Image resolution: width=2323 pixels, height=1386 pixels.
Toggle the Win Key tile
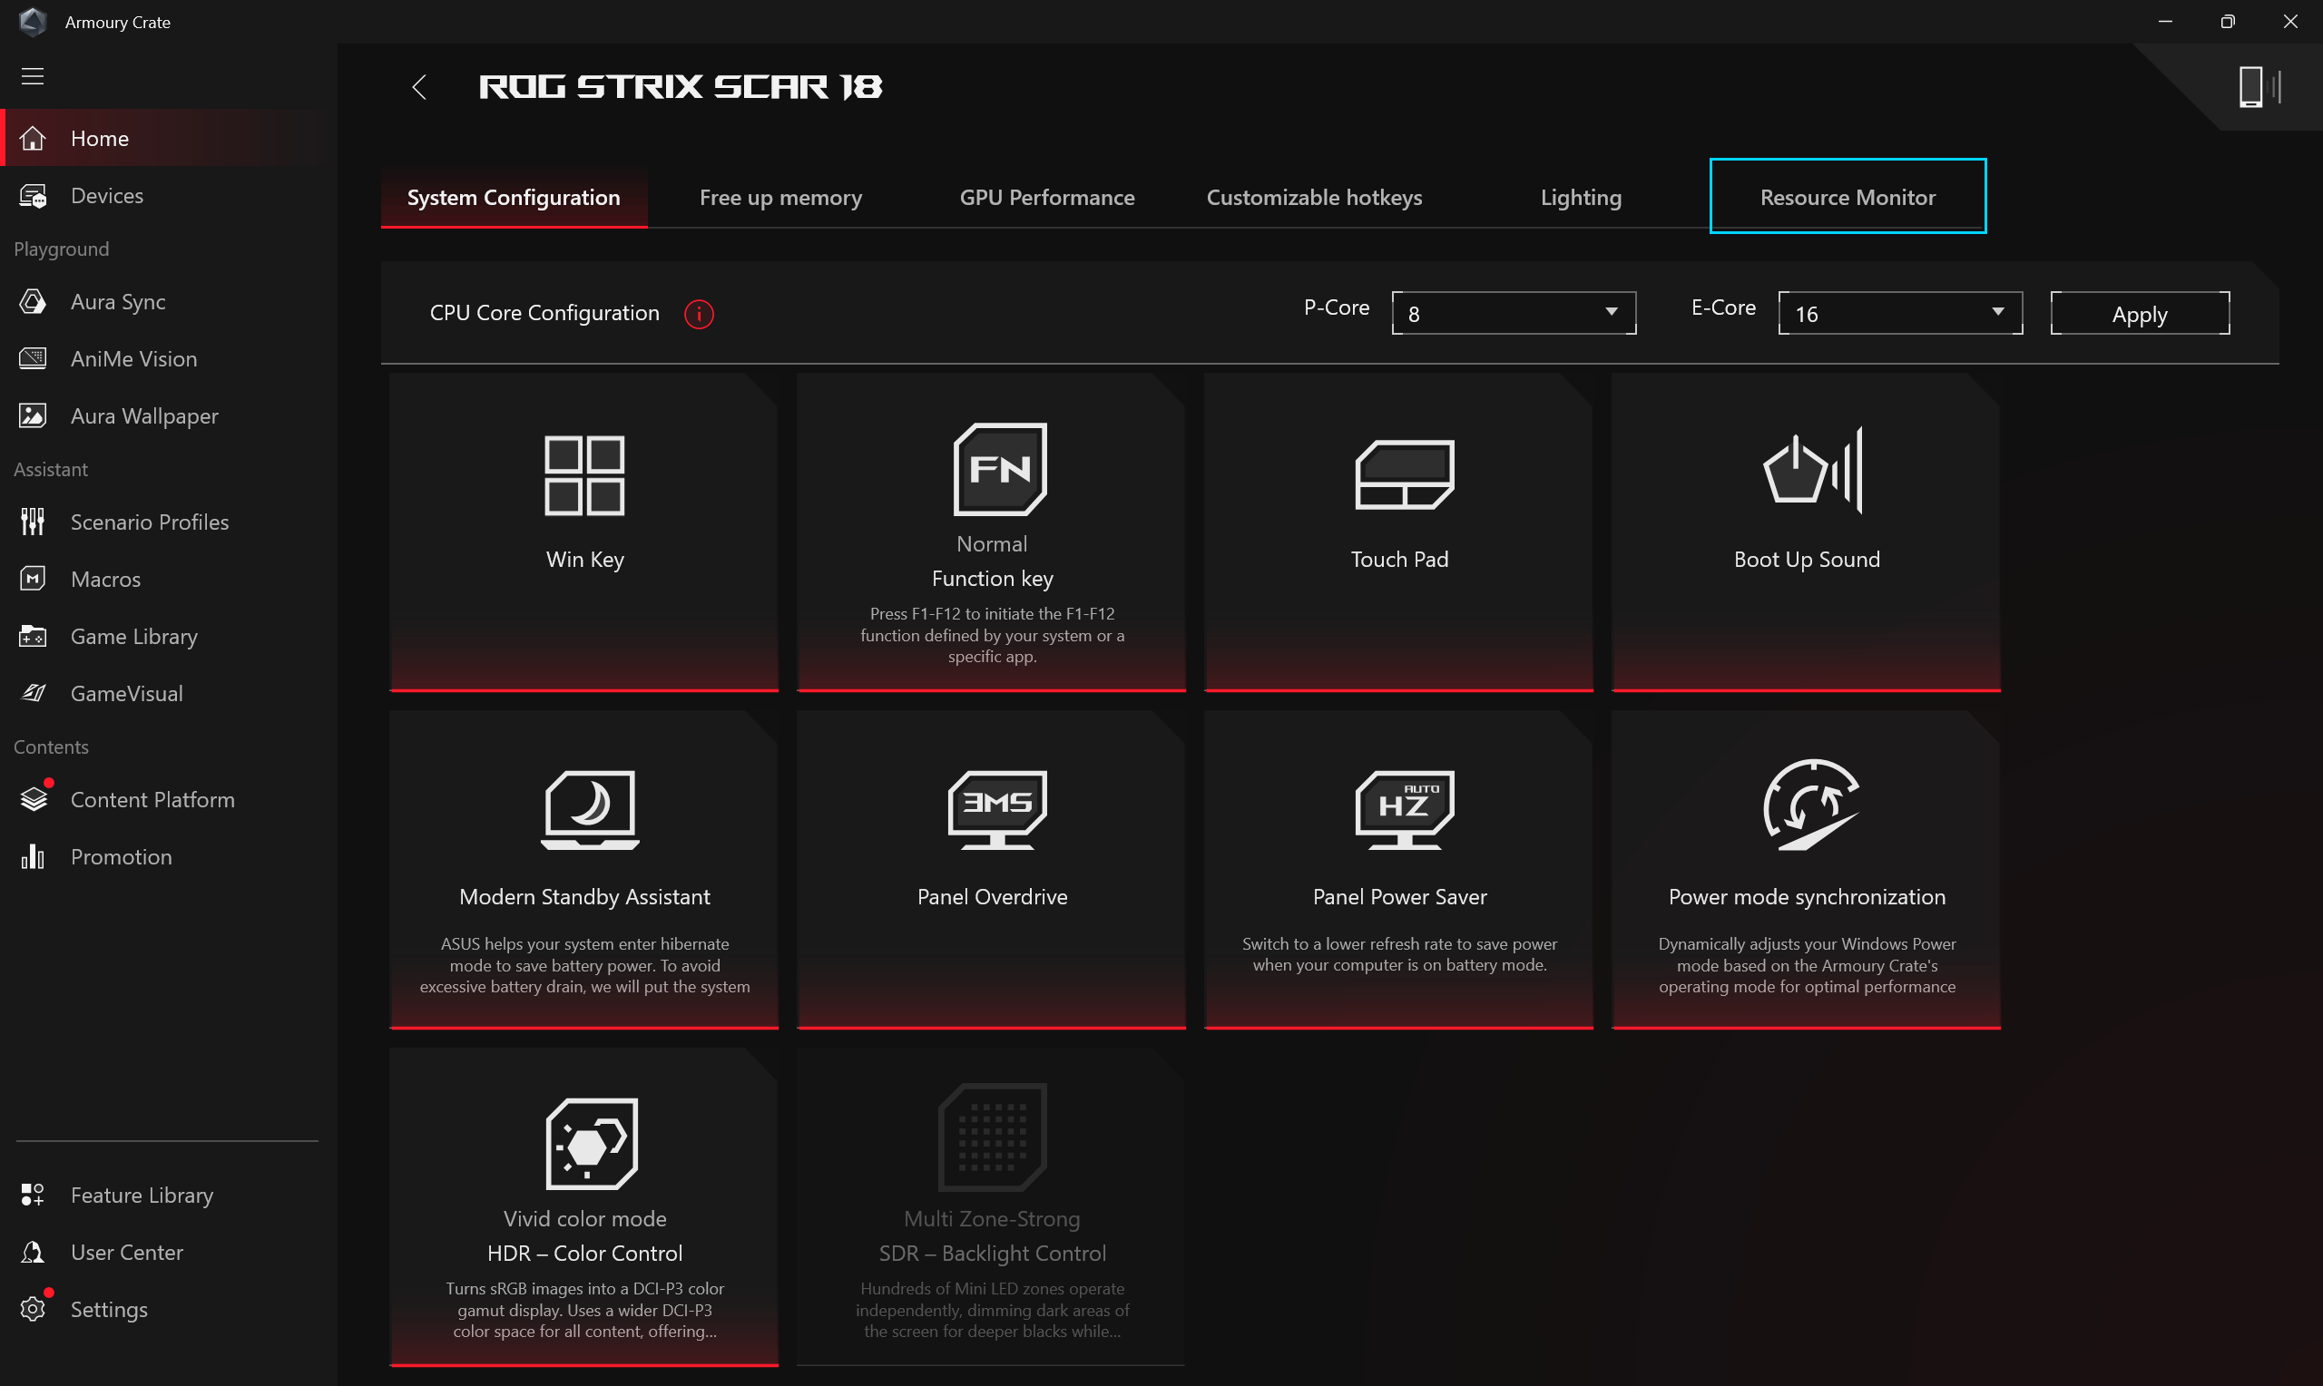[583, 532]
